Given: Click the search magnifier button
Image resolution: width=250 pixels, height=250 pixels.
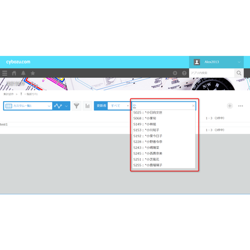Looking at the screenshot, I should [x=239, y=73].
